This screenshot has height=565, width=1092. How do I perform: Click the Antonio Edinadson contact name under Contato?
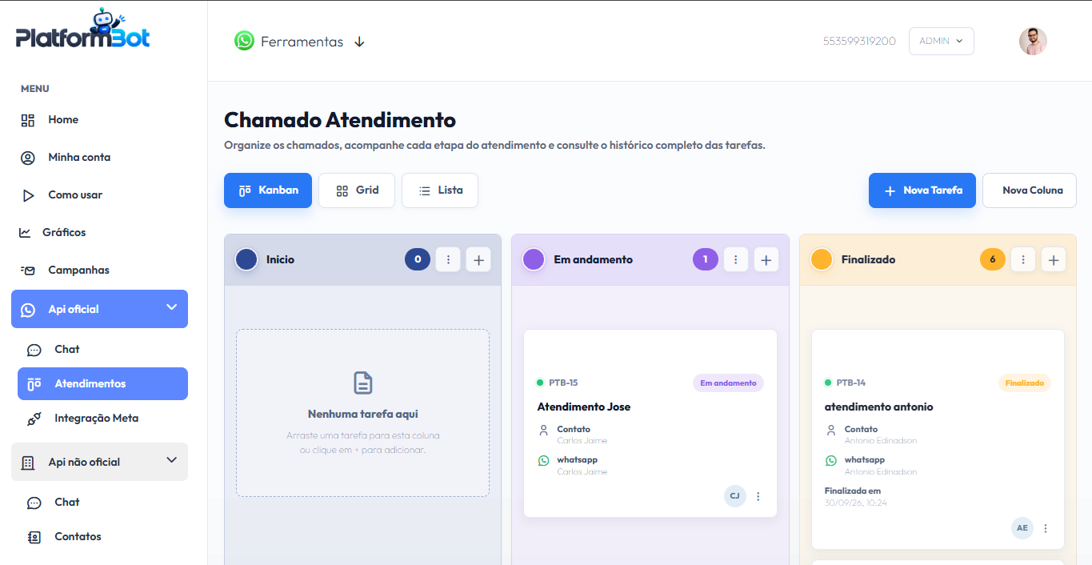(x=881, y=441)
